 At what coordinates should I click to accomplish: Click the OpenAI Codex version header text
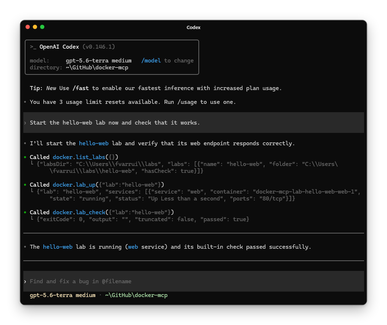pyautogui.click(x=77, y=47)
